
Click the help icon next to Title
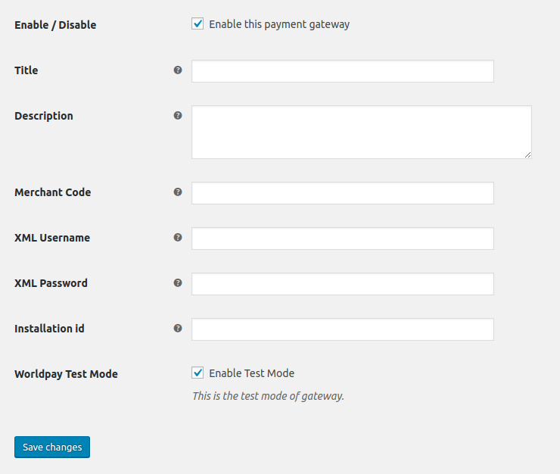point(178,70)
